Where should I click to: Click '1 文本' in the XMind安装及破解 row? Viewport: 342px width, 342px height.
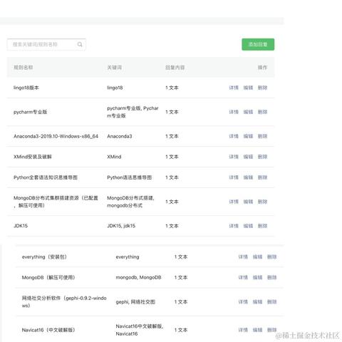(x=172, y=157)
